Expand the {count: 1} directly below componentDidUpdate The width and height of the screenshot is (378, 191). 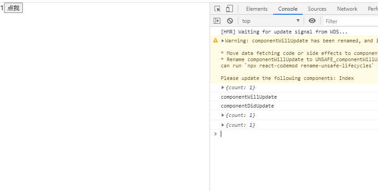(x=223, y=115)
